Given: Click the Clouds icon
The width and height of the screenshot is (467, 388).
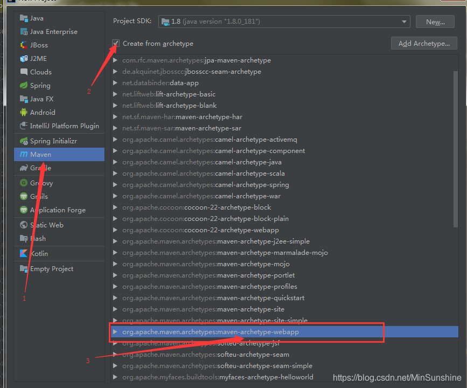Looking at the screenshot, I should pyautogui.click(x=24, y=72).
